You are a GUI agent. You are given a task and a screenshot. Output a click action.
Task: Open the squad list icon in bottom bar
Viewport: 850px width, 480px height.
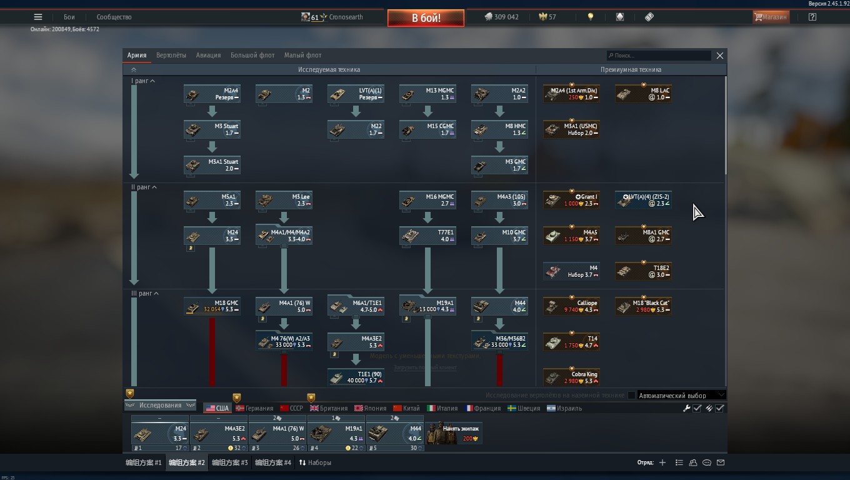pos(679,462)
